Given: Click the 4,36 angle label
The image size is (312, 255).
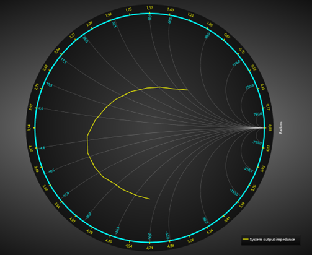Looking at the screenshot, I should (x=109, y=241).
